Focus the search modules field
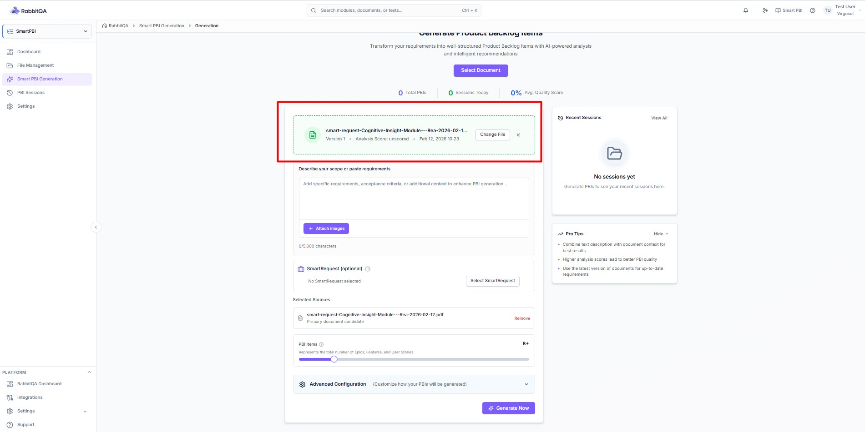This screenshot has width=865, height=432. [394, 10]
